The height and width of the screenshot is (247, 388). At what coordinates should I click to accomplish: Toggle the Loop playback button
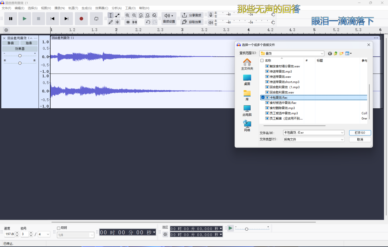[96, 19]
